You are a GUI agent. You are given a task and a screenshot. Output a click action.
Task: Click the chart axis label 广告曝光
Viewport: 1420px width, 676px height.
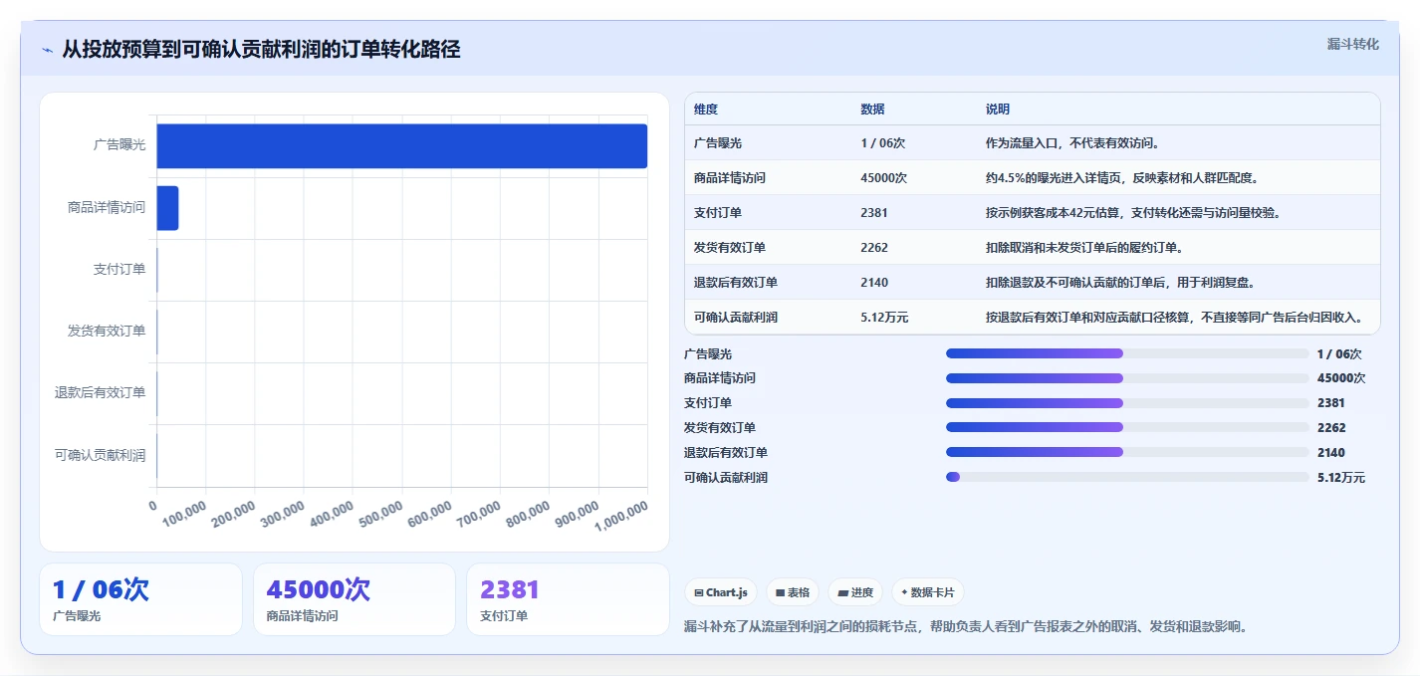click(119, 144)
